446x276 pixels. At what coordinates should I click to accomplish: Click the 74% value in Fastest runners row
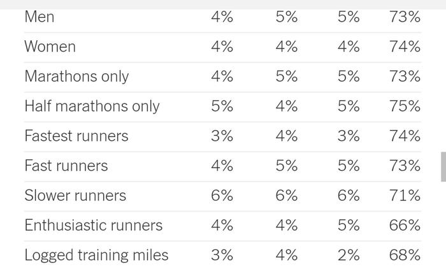(405, 136)
